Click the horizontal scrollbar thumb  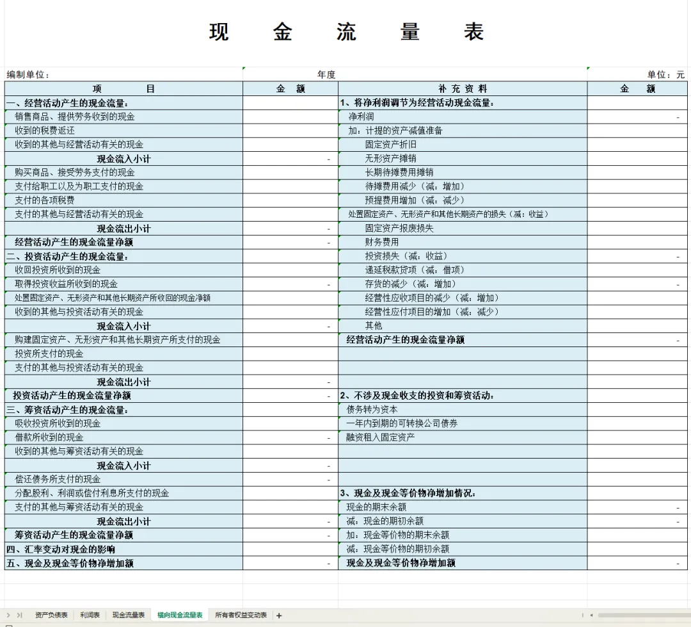pos(644,615)
